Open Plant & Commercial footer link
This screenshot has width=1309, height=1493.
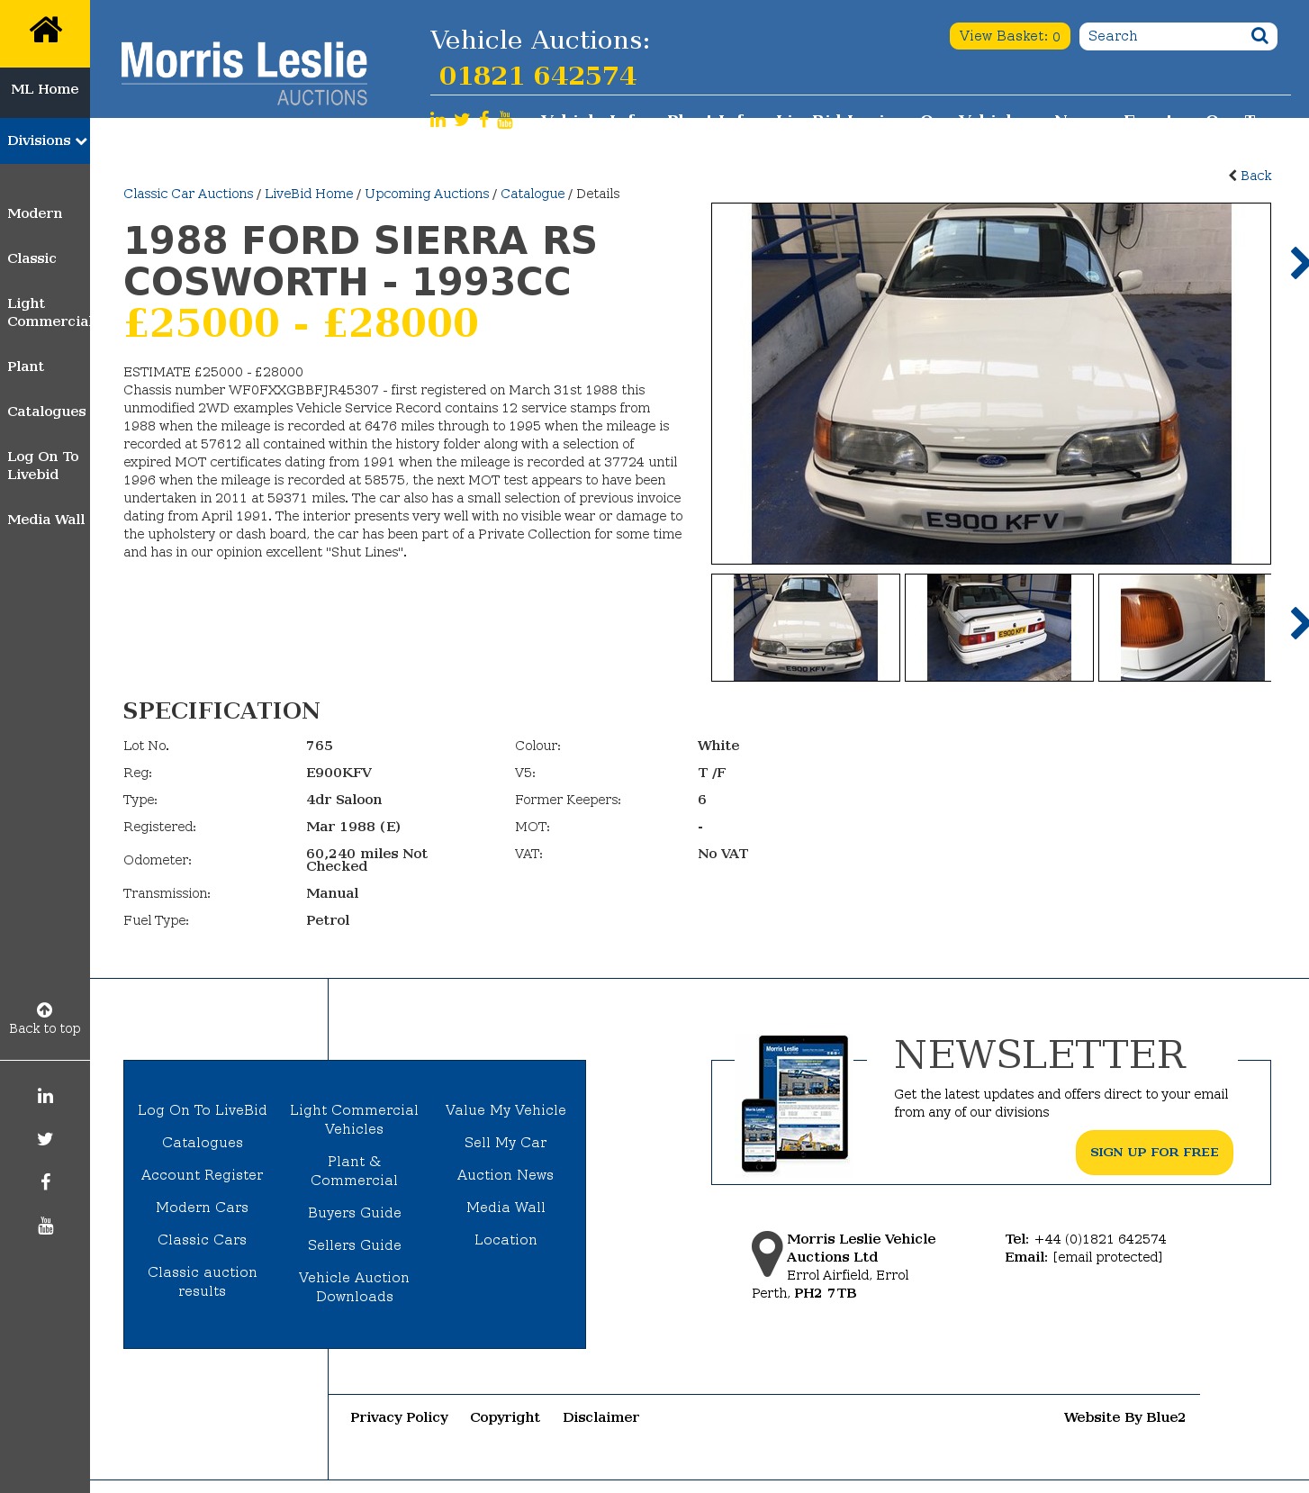pyautogui.click(x=355, y=1171)
